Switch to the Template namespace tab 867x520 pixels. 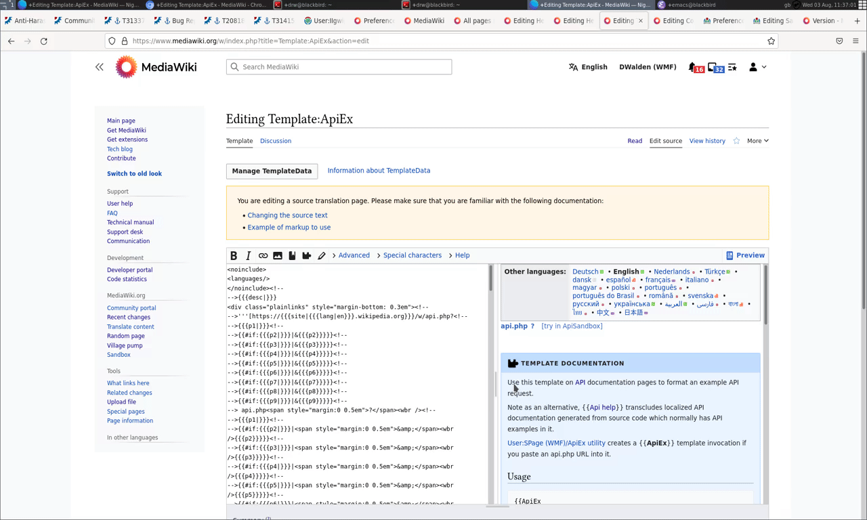(239, 141)
